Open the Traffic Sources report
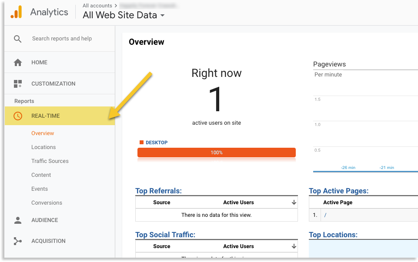 (50, 161)
